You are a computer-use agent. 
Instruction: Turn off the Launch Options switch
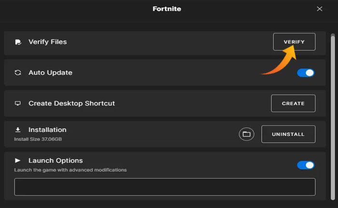click(x=306, y=165)
